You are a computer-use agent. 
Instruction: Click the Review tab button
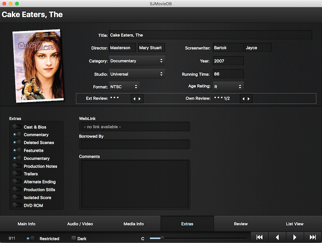tap(241, 224)
